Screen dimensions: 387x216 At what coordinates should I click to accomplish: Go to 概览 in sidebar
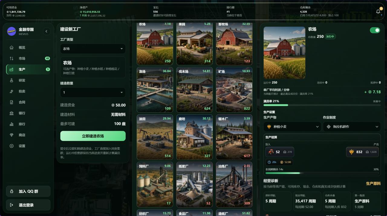pyautogui.click(x=28, y=47)
